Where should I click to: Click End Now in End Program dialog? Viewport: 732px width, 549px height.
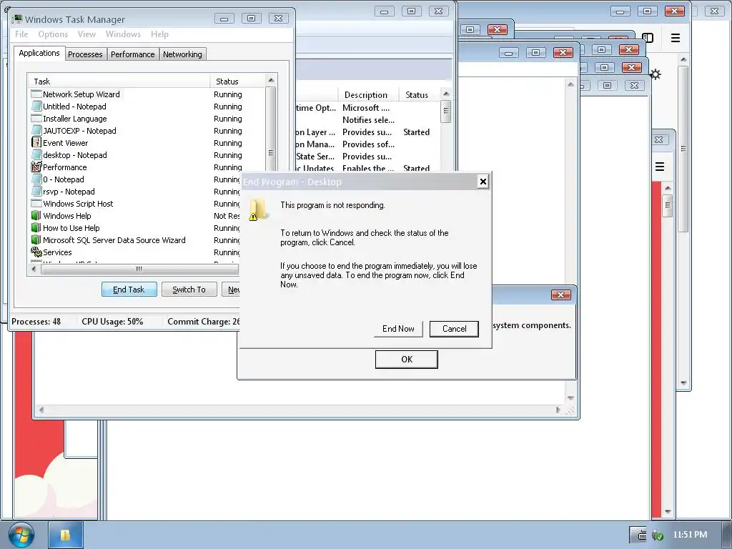(x=398, y=329)
